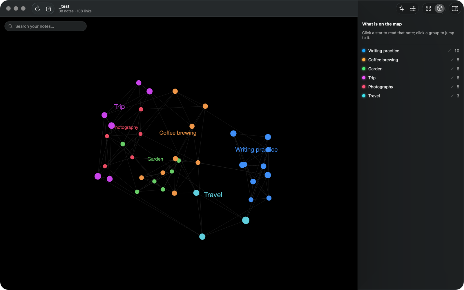
Task: Select Garden in the sidebar group list
Action: pos(410,69)
